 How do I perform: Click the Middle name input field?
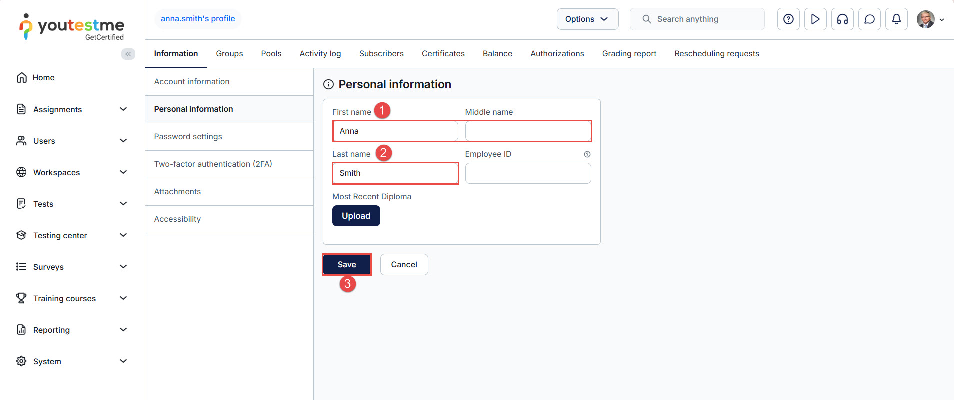[x=528, y=131]
